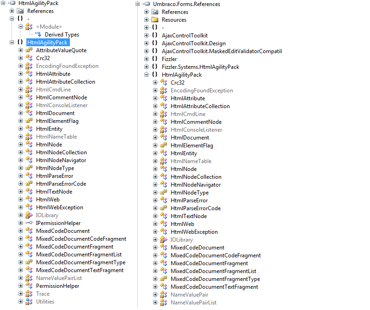Viewport: 370px width, 310px height.
Task: Expand the Fizzler namespace node
Action: (x=146, y=59)
